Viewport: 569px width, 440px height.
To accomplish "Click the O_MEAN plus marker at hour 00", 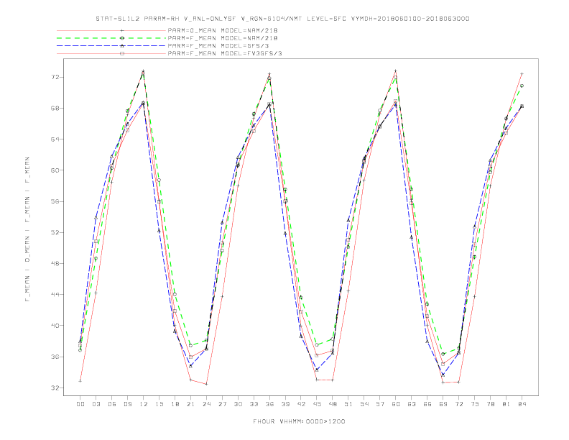I will click(80, 381).
